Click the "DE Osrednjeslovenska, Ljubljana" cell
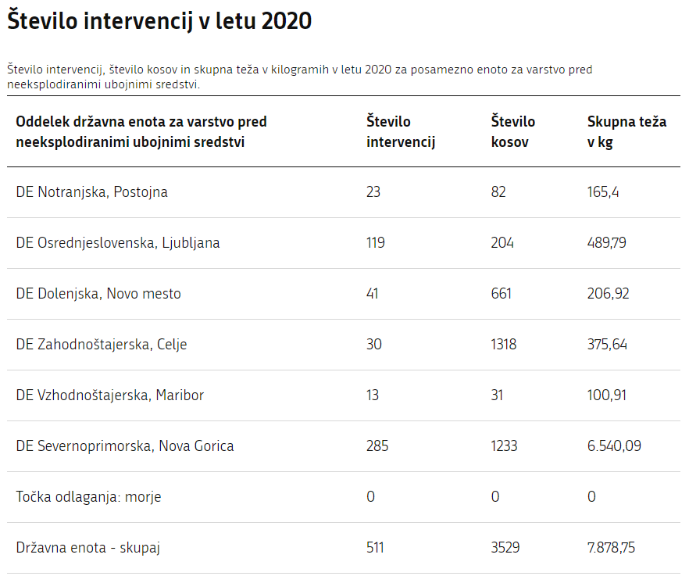 [x=118, y=242]
